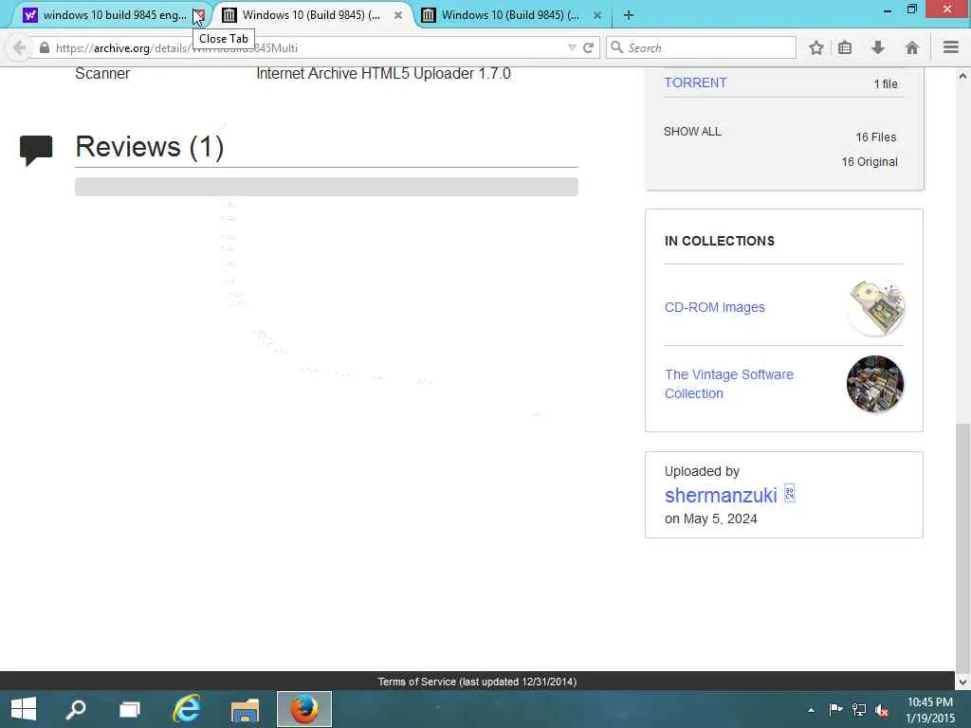The height and width of the screenshot is (728, 971).
Task: Click the Reviews speech bubble icon
Action: click(x=36, y=150)
